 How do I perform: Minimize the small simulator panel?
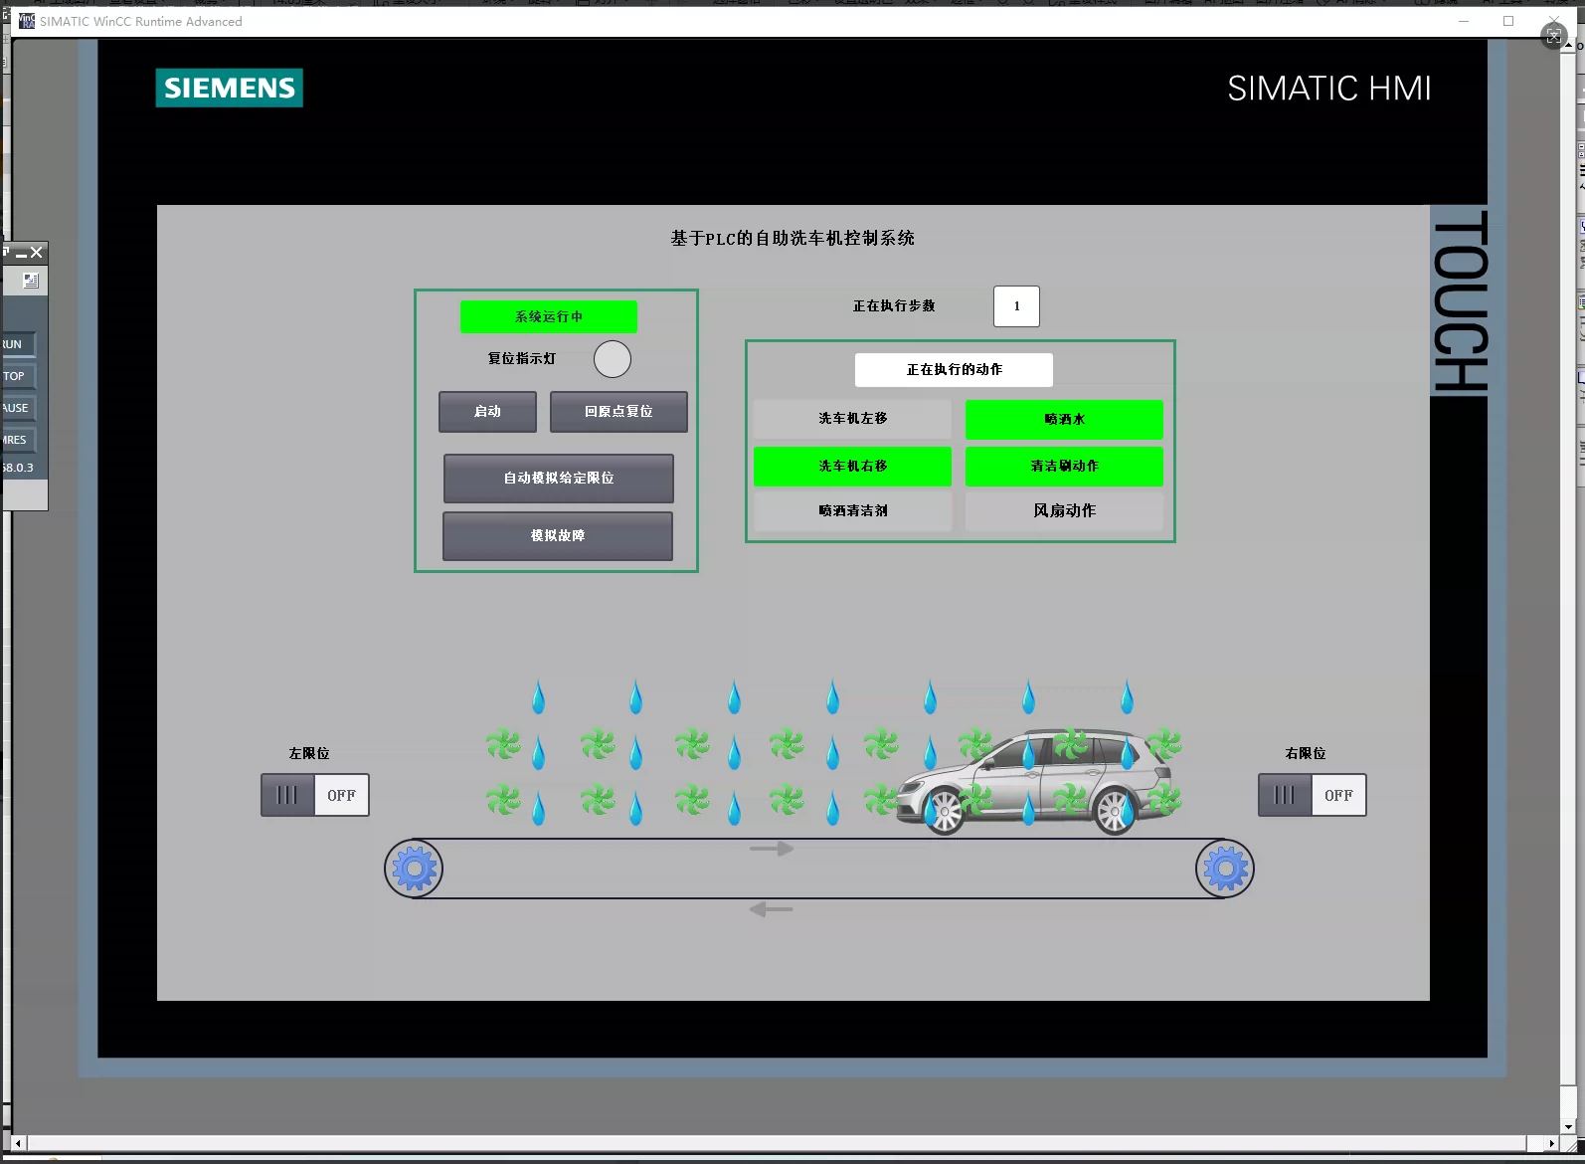(21, 254)
